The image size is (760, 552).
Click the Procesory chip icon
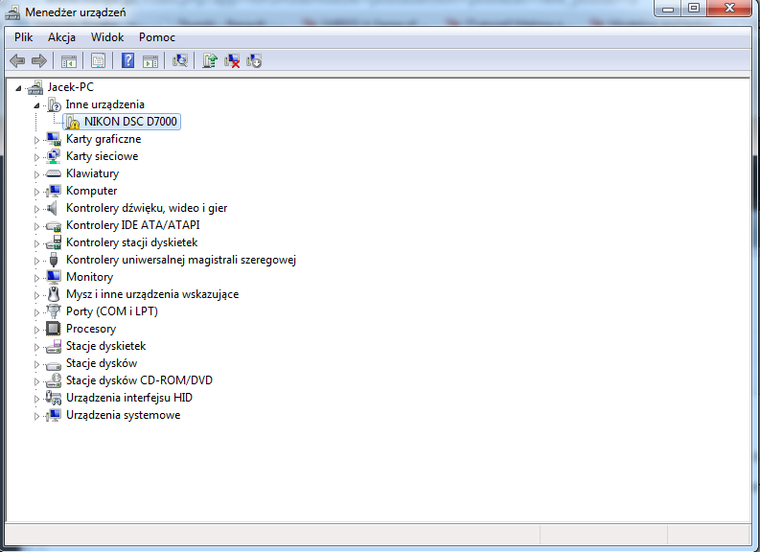click(54, 329)
